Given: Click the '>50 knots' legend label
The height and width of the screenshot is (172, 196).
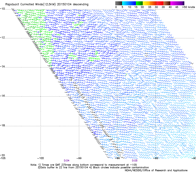Looking at the screenshot, I should (188, 7).
